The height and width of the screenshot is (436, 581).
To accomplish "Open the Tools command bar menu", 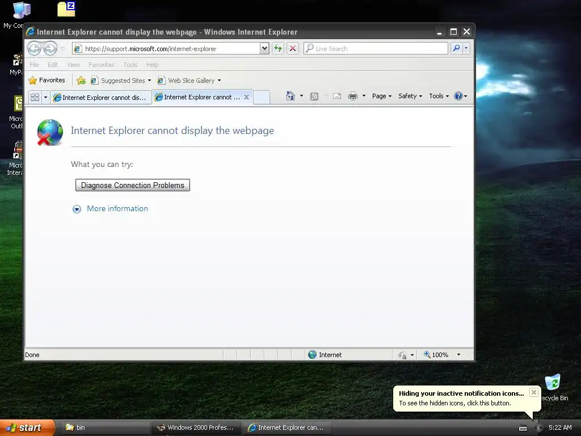I will coord(439,96).
